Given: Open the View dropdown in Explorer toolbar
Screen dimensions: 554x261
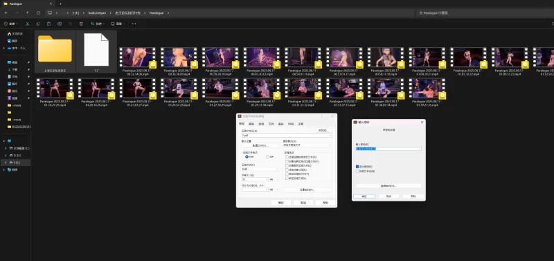Looking at the screenshot, I should point(118,24).
